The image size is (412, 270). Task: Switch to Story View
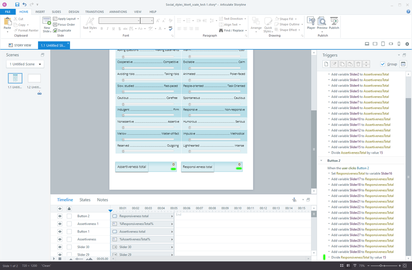[x=20, y=45]
